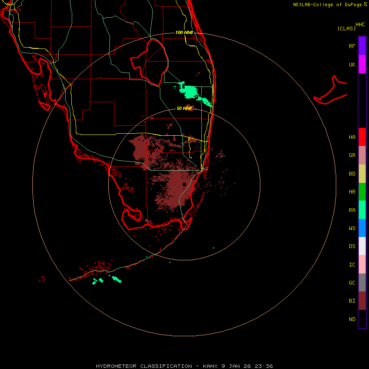Click the HR green legend swatch
This screenshot has height=369, width=369.
(x=362, y=192)
